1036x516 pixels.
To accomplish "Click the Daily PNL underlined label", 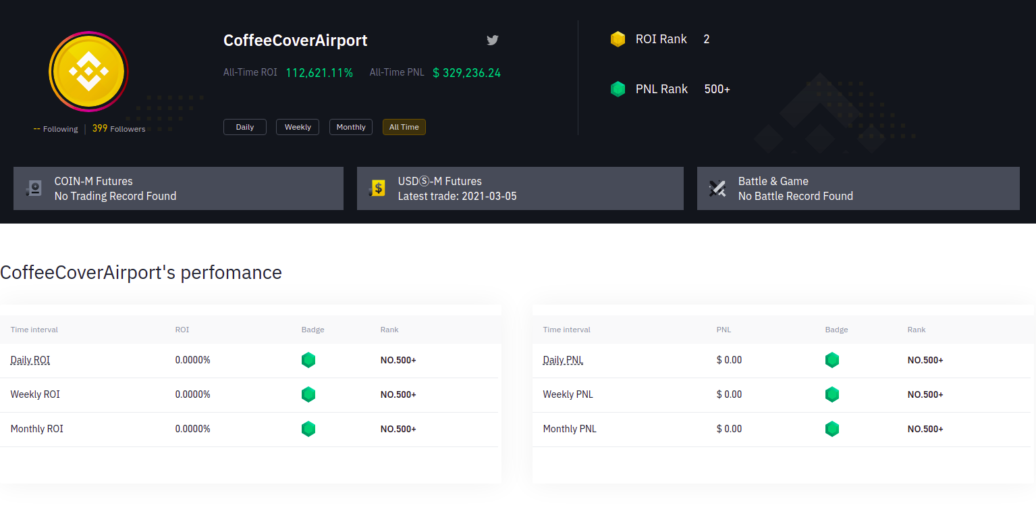I will coord(563,360).
